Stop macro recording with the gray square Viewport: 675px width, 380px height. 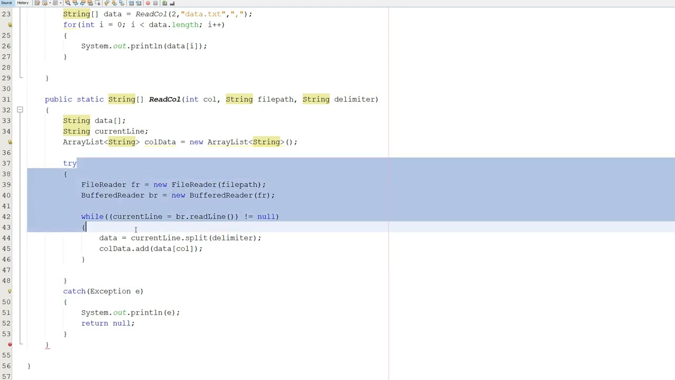[155, 3]
